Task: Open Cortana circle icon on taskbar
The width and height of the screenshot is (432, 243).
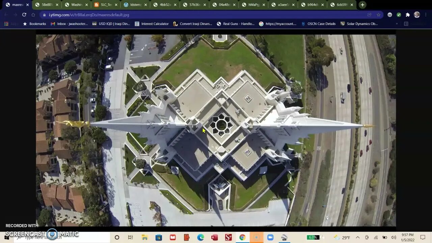Action: coord(117,238)
